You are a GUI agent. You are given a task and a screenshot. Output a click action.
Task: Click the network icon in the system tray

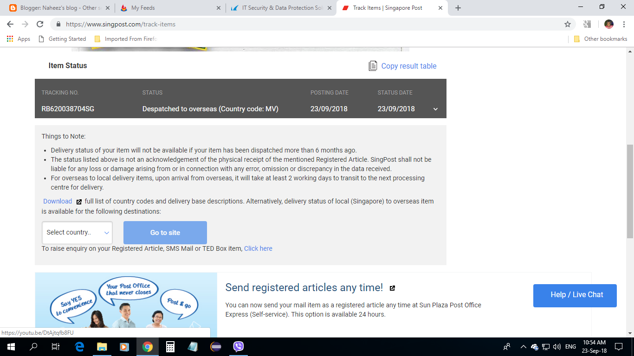coord(546,347)
